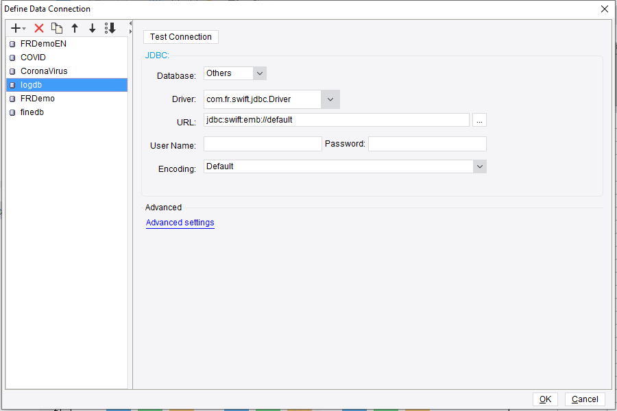617x411 pixels.
Task: Open the Advanced settings link
Action: [180, 223]
